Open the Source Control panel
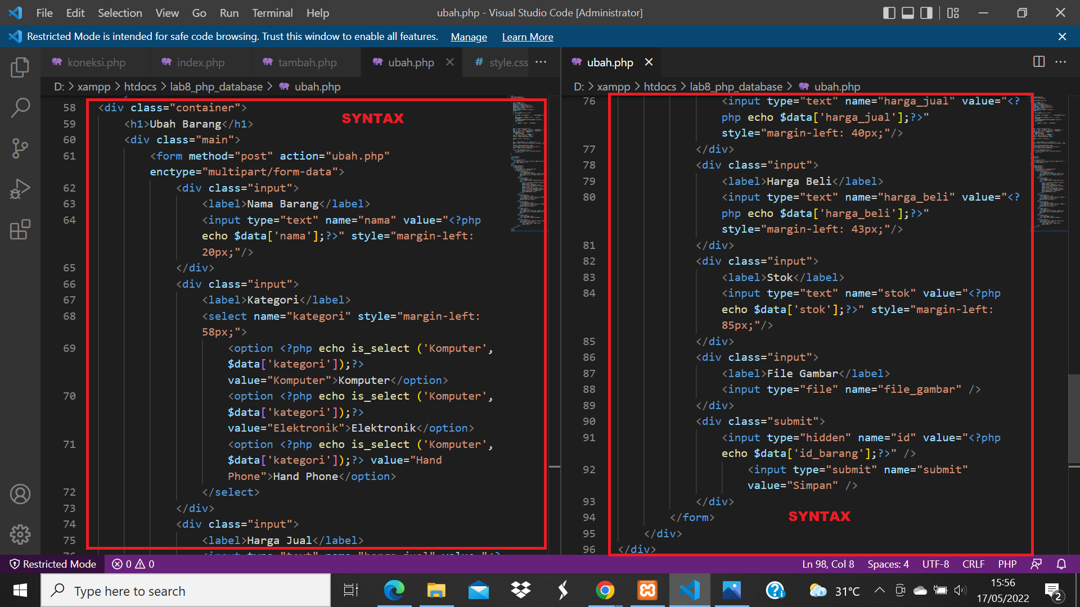The image size is (1080, 607). tap(20, 148)
